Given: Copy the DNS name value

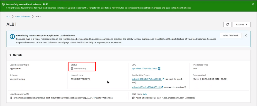Looking at the screenshot, I should click(x=133, y=98).
